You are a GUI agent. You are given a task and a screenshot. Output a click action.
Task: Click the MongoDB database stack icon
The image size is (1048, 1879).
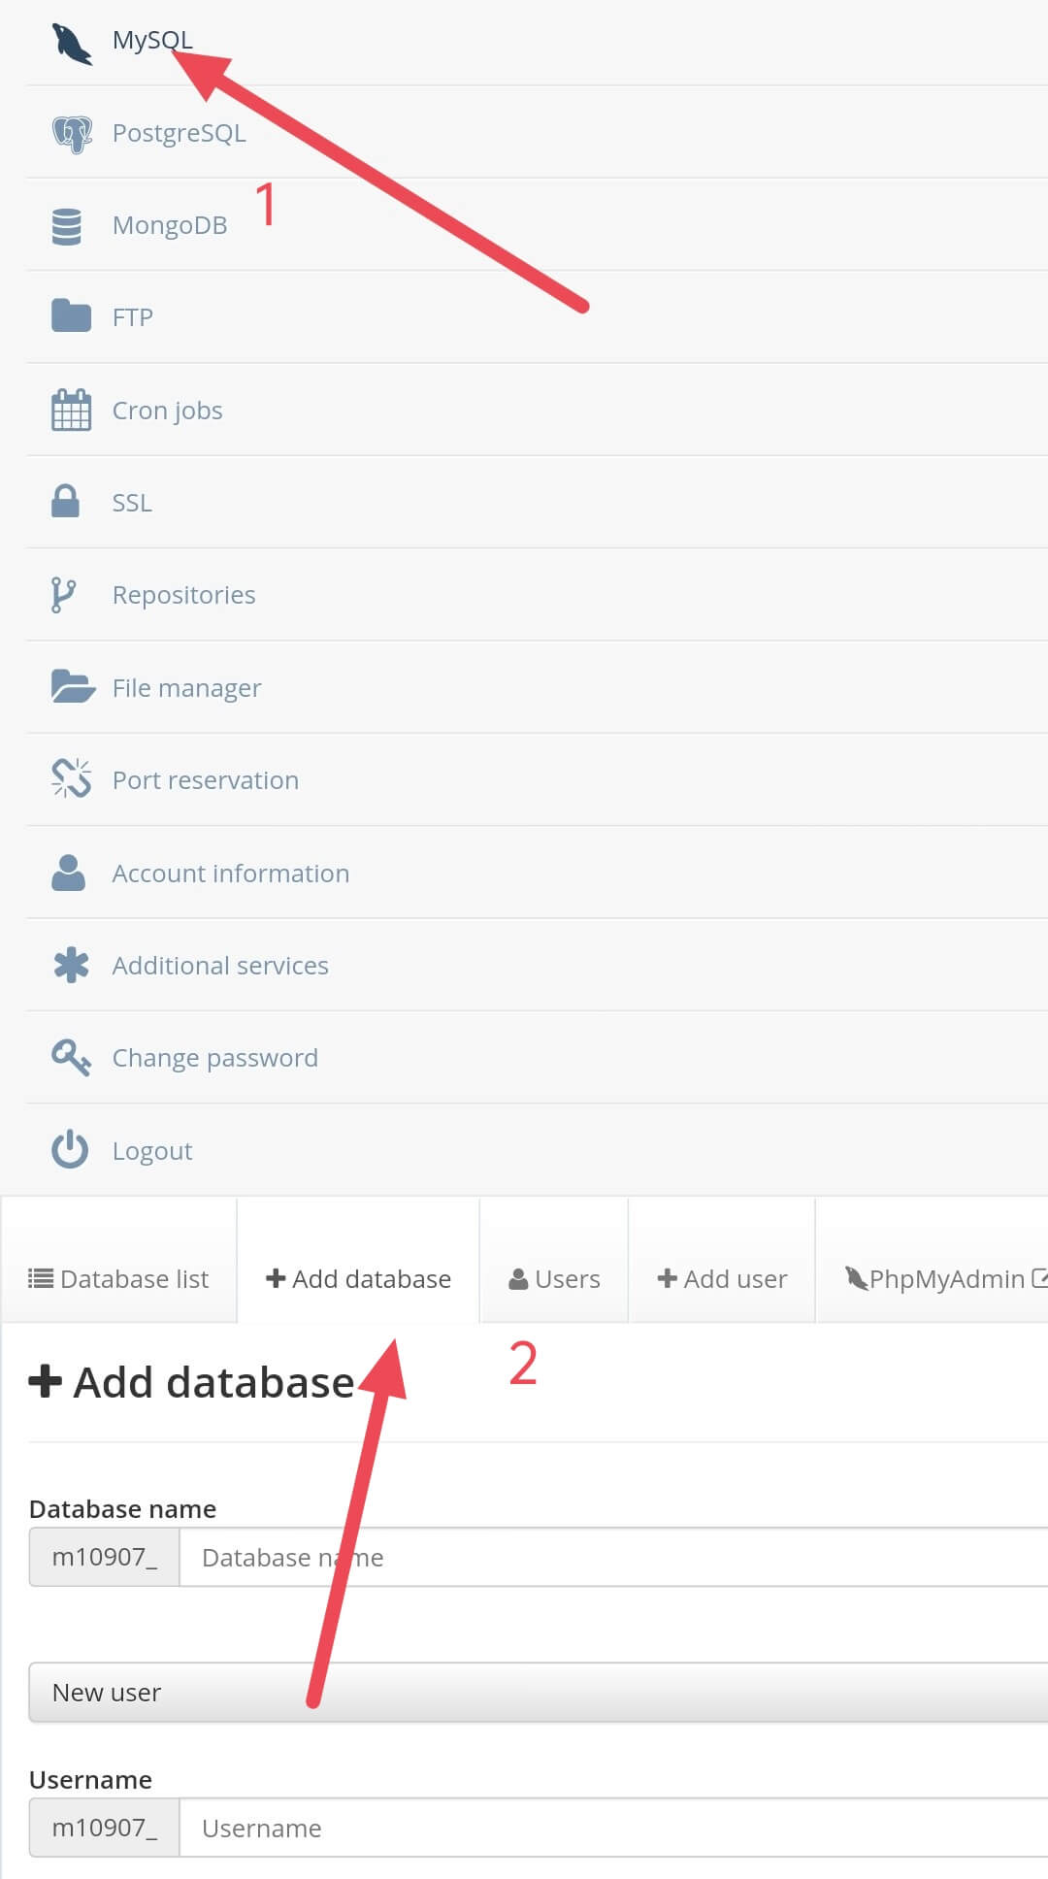[67, 226]
